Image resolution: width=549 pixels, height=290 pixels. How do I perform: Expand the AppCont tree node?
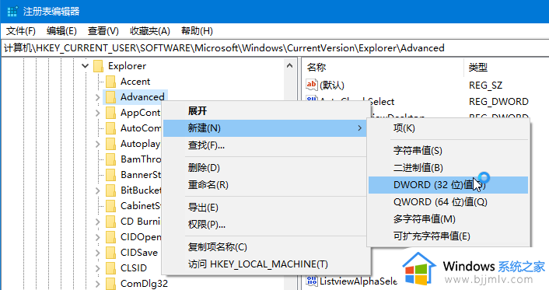click(98, 113)
